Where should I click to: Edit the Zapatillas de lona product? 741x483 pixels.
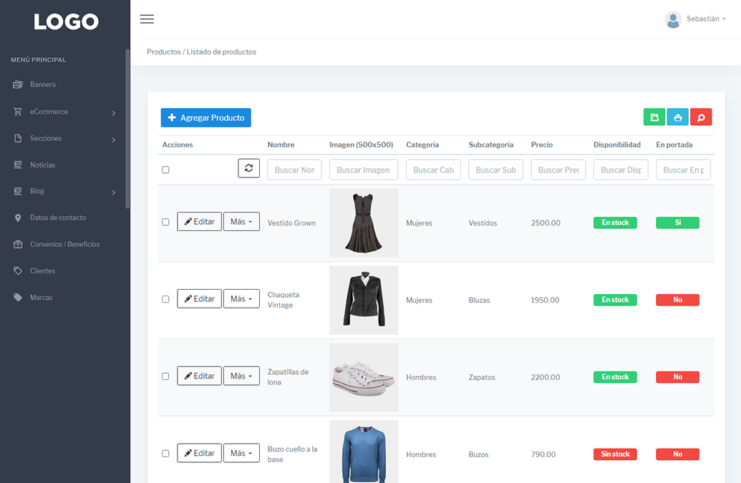(199, 376)
